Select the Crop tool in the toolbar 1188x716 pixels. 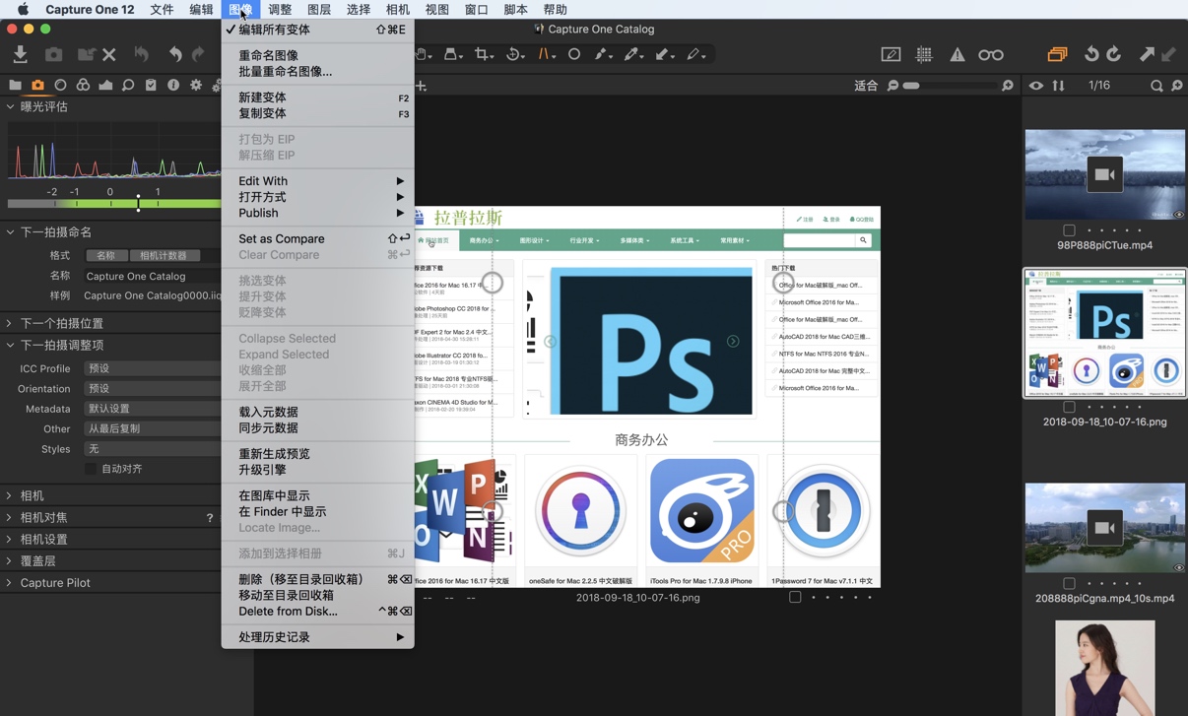coord(483,54)
